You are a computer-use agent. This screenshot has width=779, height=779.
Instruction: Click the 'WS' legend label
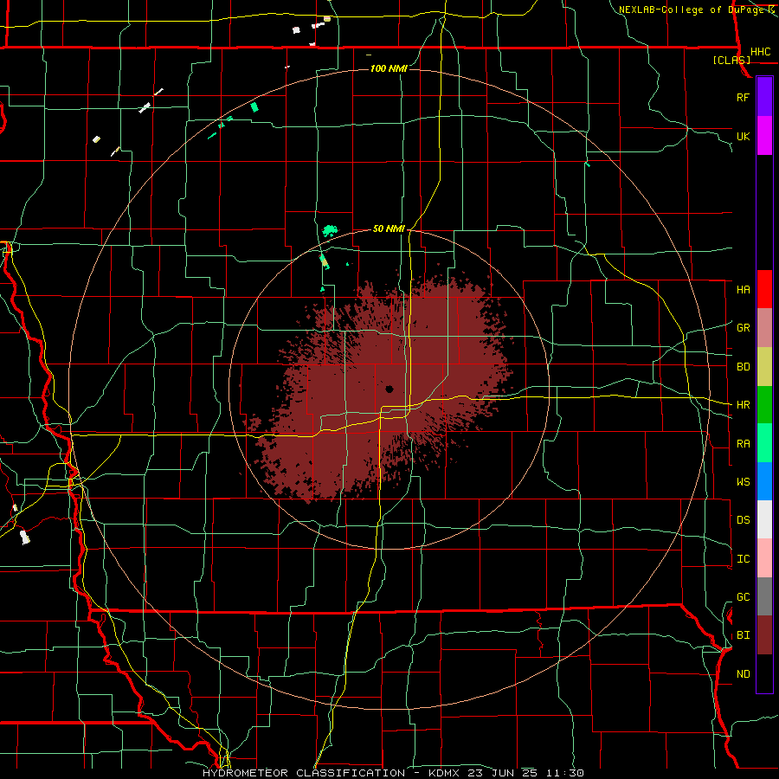[743, 482]
